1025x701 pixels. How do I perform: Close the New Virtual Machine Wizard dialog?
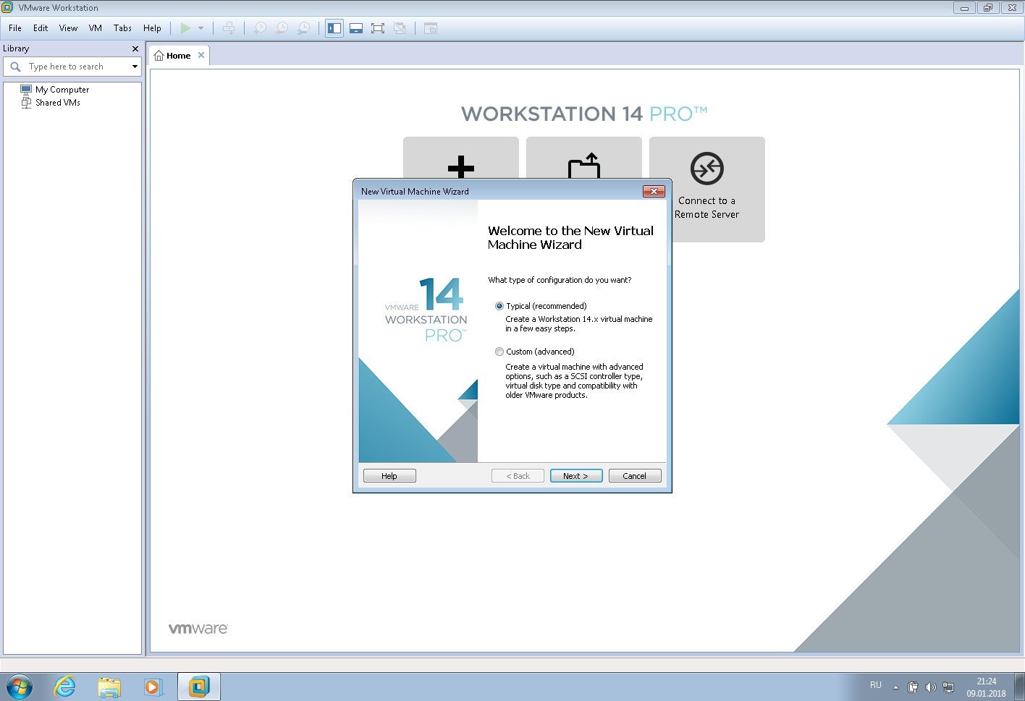(x=654, y=191)
